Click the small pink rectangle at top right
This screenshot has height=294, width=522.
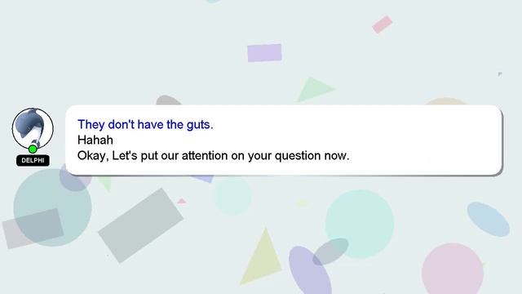click(383, 24)
